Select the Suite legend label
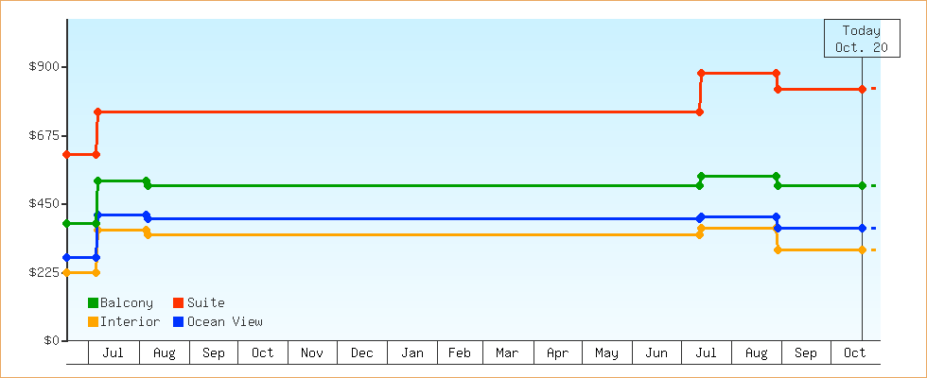Image resolution: width=927 pixels, height=378 pixels. 205,303
